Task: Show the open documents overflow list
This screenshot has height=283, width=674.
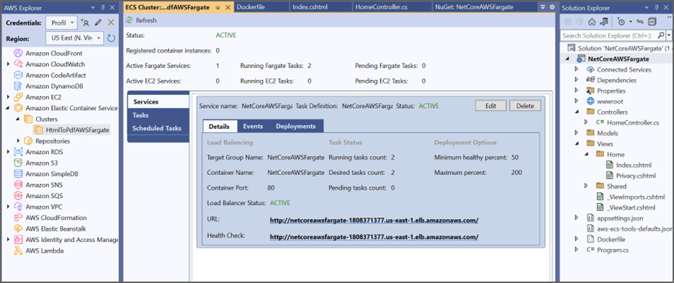Action: [542, 7]
